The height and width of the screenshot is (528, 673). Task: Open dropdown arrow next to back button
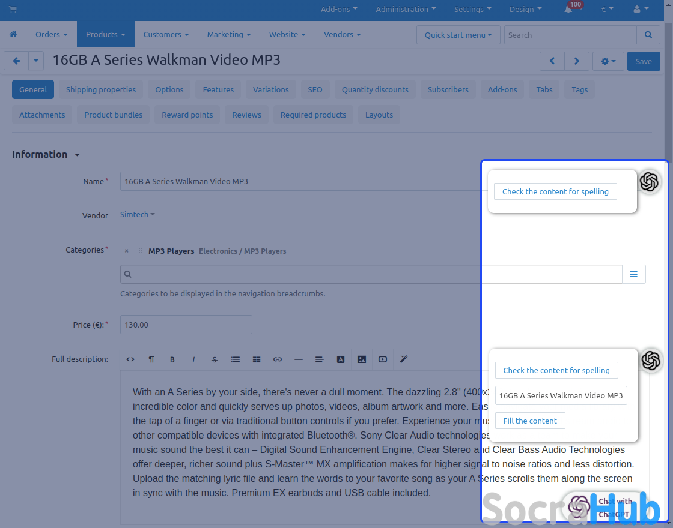tap(35, 61)
